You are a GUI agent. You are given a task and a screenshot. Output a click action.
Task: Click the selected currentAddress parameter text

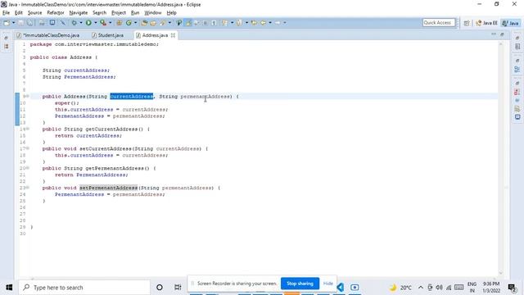click(131, 97)
